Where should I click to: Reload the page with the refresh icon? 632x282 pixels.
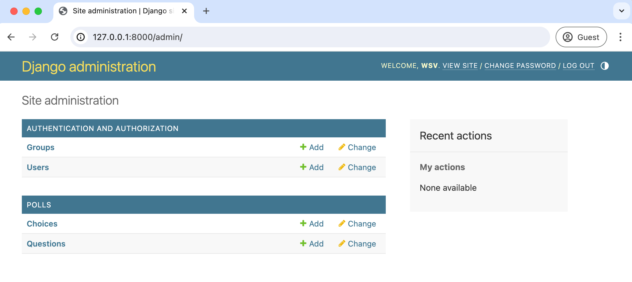[55, 37]
